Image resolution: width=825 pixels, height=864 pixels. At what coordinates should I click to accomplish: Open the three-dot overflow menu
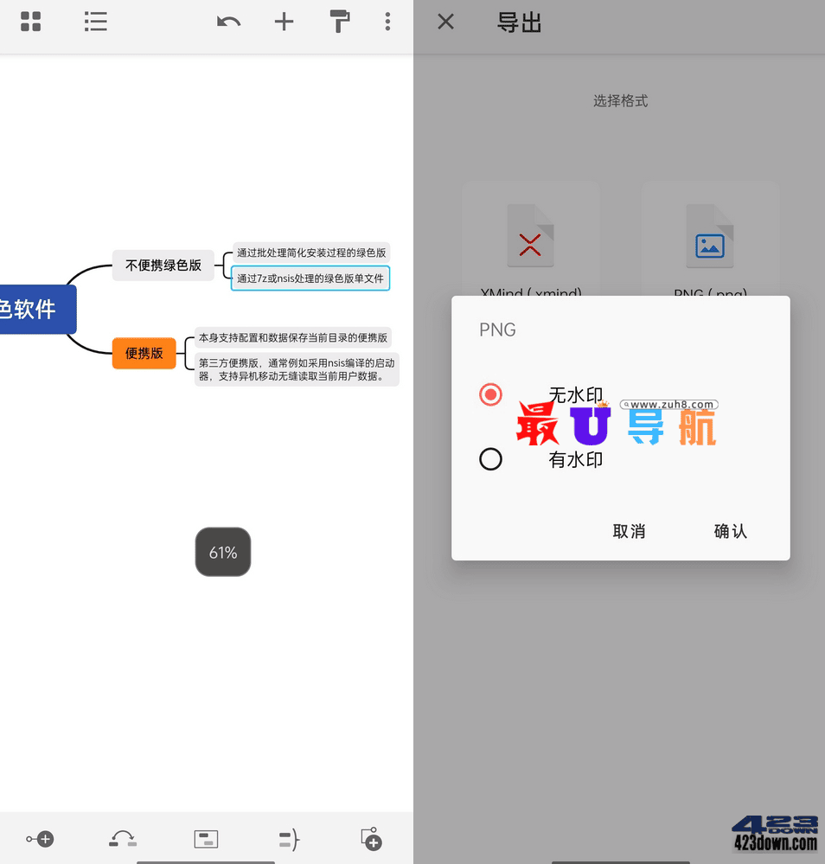[x=387, y=22]
